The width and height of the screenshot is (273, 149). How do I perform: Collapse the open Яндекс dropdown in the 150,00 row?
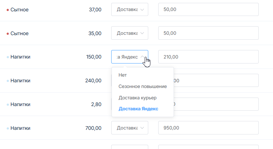point(130,57)
